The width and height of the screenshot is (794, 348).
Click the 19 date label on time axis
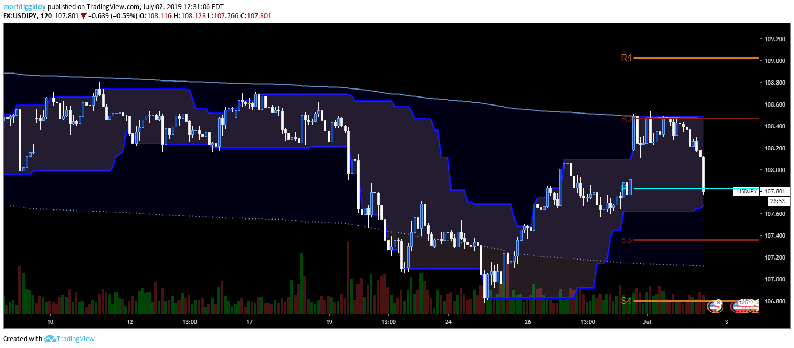[329, 322]
